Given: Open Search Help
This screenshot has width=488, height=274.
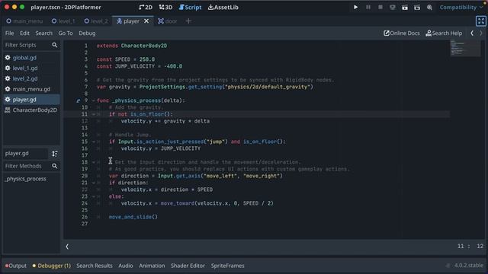Looking at the screenshot, I should pyautogui.click(x=444, y=33).
